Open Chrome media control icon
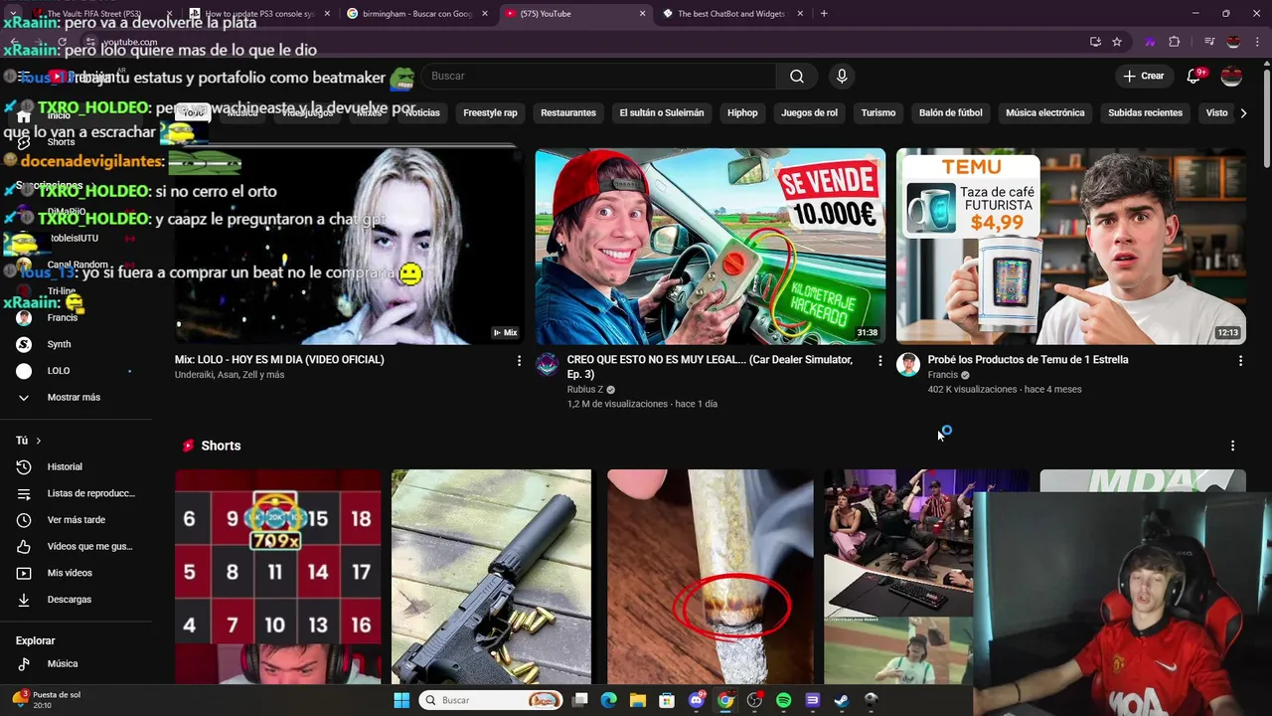The height and width of the screenshot is (716, 1272). pos(1209,42)
